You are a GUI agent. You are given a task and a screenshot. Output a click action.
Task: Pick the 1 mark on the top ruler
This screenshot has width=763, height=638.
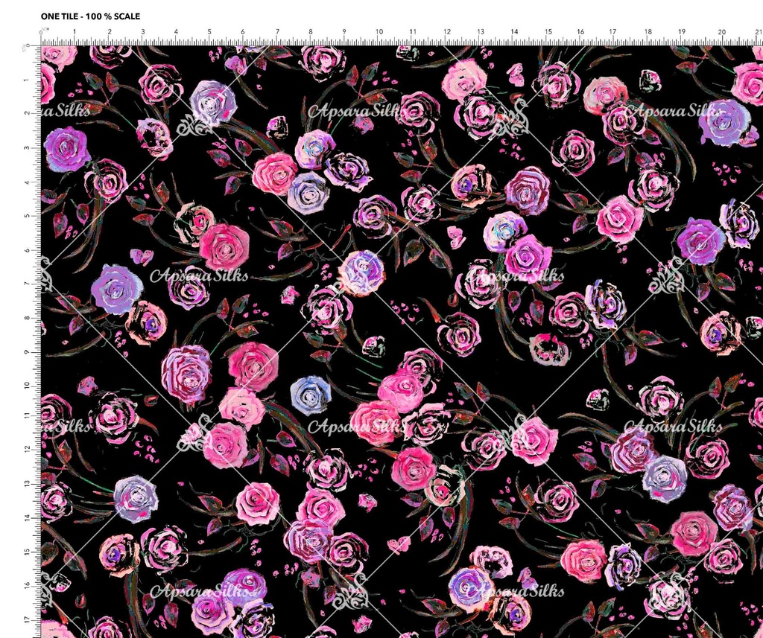(x=75, y=33)
